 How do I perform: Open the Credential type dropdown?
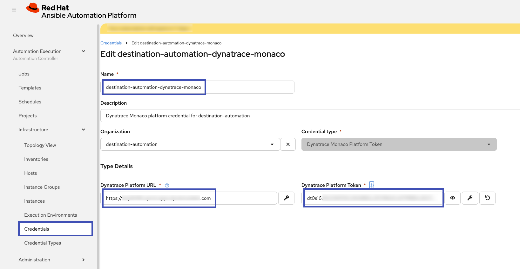399,144
